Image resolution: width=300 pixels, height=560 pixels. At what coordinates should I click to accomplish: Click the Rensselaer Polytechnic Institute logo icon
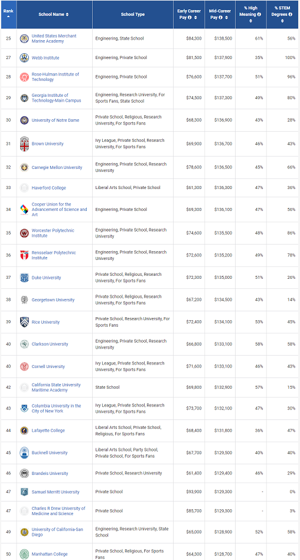click(24, 255)
